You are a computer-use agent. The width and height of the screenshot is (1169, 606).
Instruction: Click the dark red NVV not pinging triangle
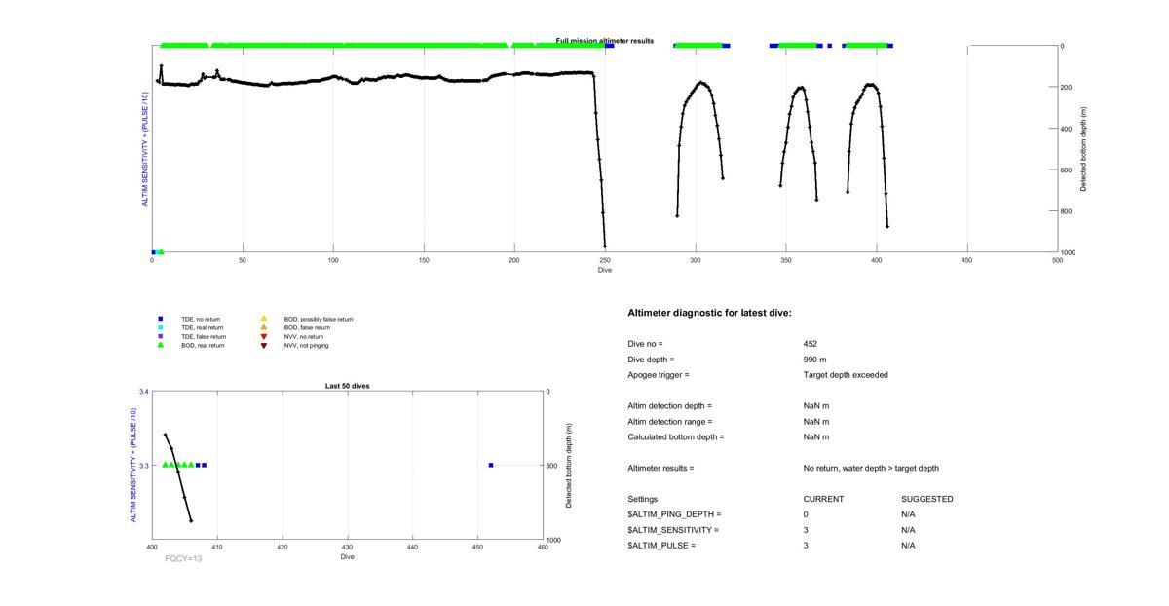[x=263, y=345]
